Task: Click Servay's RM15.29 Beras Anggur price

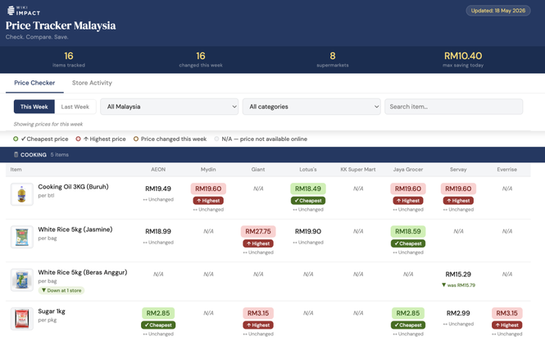Action: pos(458,275)
